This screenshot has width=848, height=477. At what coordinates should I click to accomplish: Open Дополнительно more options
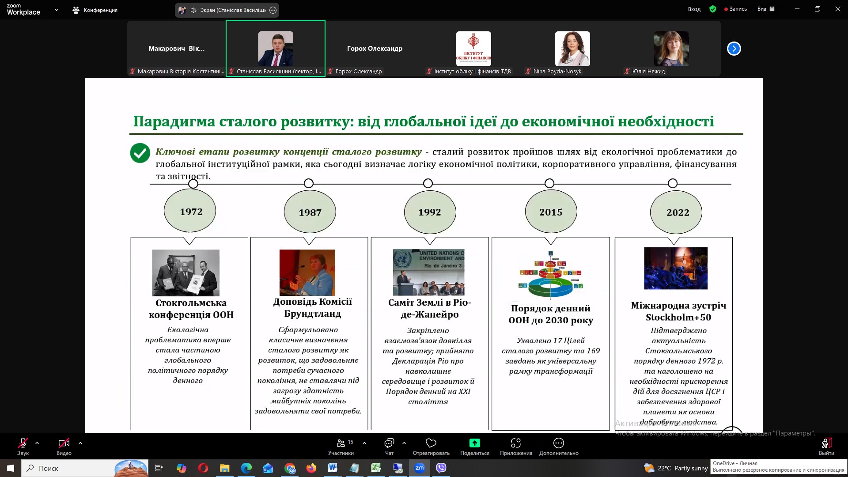pos(559,446)
